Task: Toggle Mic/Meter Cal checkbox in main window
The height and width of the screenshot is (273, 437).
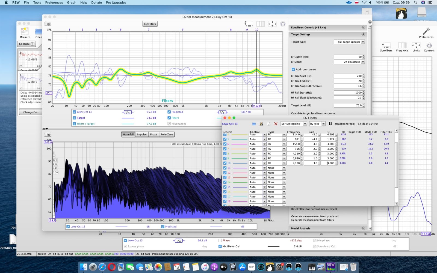Action: pos(220,246)
